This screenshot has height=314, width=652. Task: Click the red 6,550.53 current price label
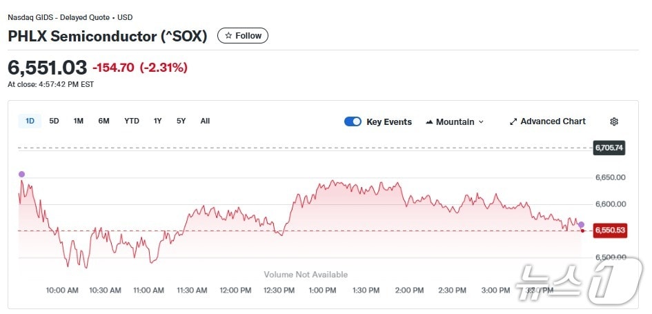coord(609,230)
